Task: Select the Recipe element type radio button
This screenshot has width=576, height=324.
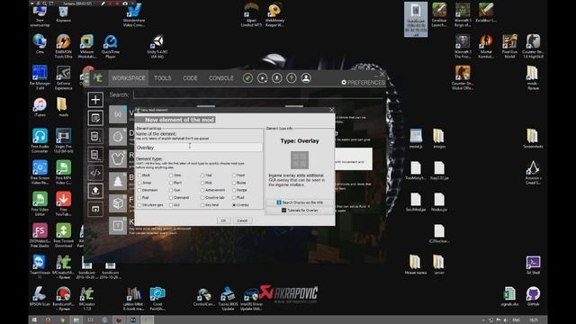Action: click(234, 190)
